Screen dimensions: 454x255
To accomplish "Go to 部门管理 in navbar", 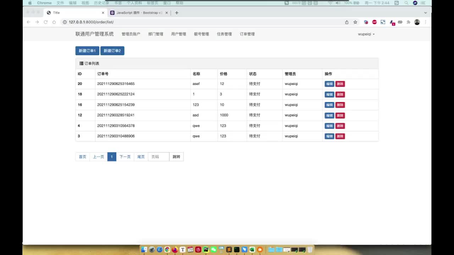I will click(x=156, y=34).
